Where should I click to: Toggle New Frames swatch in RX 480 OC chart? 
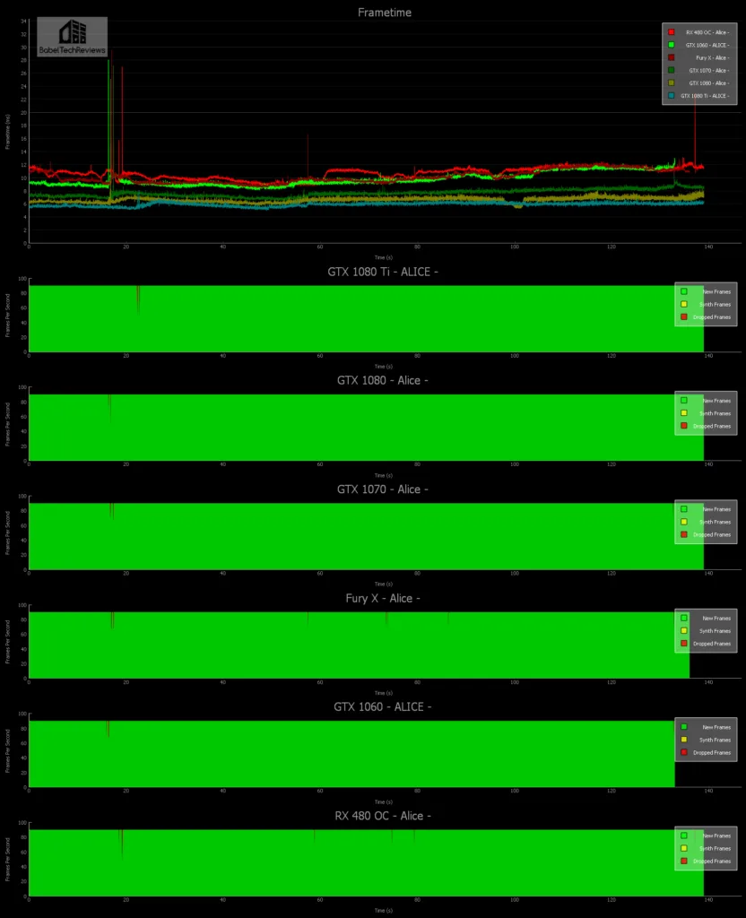(x=684, y=836)
